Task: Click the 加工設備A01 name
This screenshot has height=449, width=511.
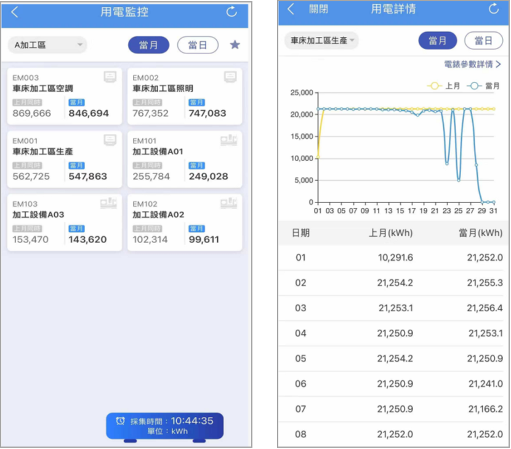Action: point(158,151)
